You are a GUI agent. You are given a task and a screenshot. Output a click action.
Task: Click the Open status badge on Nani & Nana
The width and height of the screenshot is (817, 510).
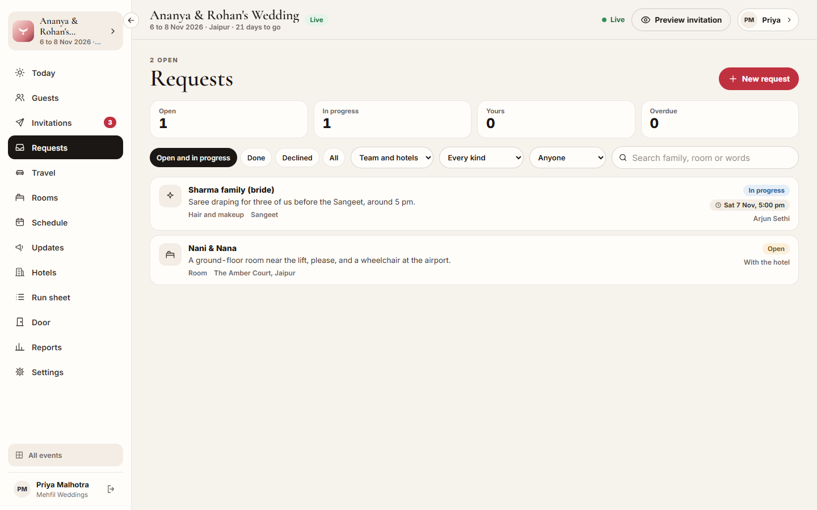pos(776,249)
